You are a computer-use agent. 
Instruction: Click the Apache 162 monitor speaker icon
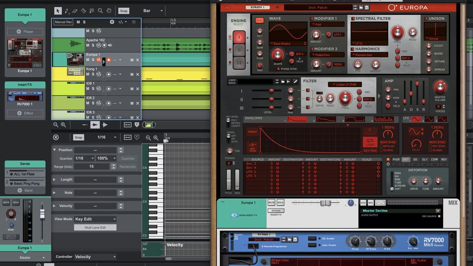point(110,45)
